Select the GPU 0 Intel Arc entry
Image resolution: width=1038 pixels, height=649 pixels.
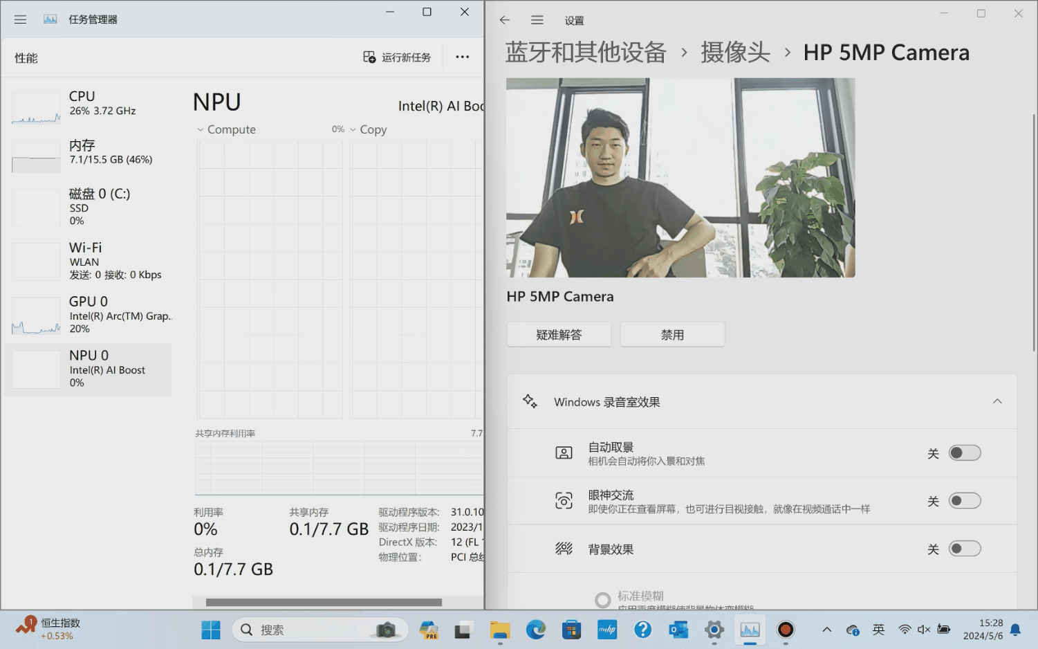coord(89,314)
